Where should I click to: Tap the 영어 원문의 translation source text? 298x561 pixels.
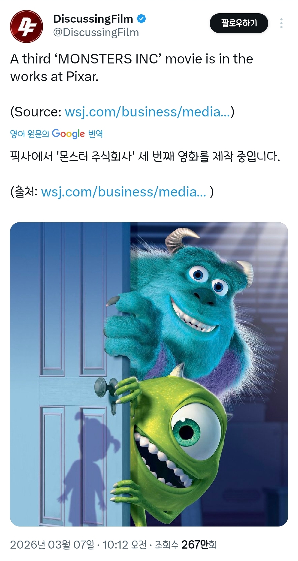(30, 134)
